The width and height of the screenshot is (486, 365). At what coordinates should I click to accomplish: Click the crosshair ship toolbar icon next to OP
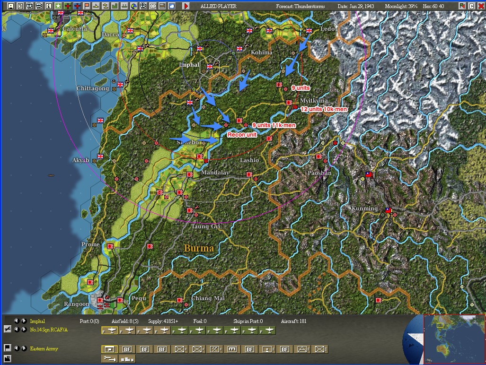143,6
